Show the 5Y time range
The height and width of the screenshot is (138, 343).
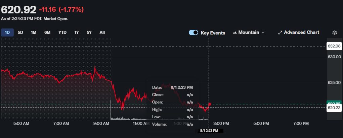[x=89, y=32]
